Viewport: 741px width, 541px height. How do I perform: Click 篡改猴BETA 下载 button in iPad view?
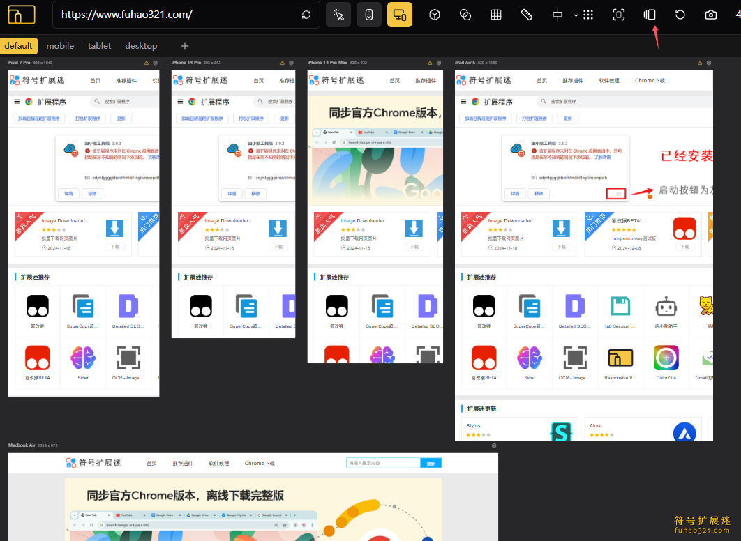[684, 247]
